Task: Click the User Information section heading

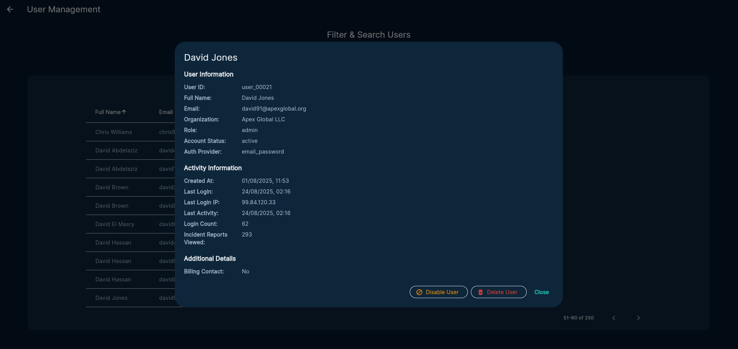Action: coord(209,74)
